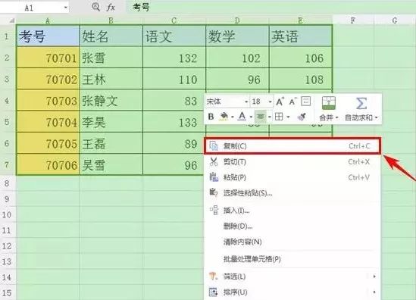Click the magnifier icon beside fx

point(95,7)
